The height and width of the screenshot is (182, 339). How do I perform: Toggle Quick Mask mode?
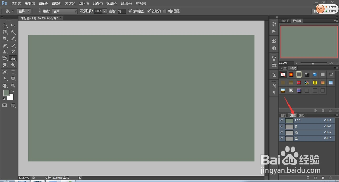click(4, 105)
